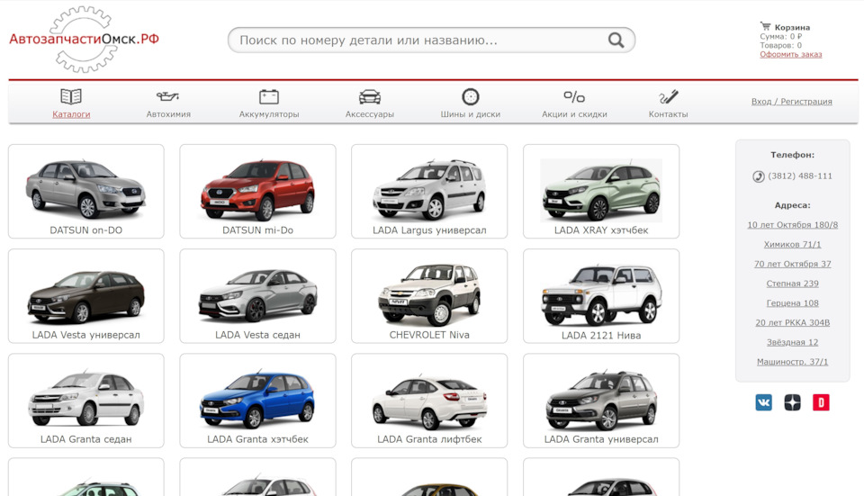Click the shopping cart icon
This screenshot has width=864, height=496.
(765, 26)
